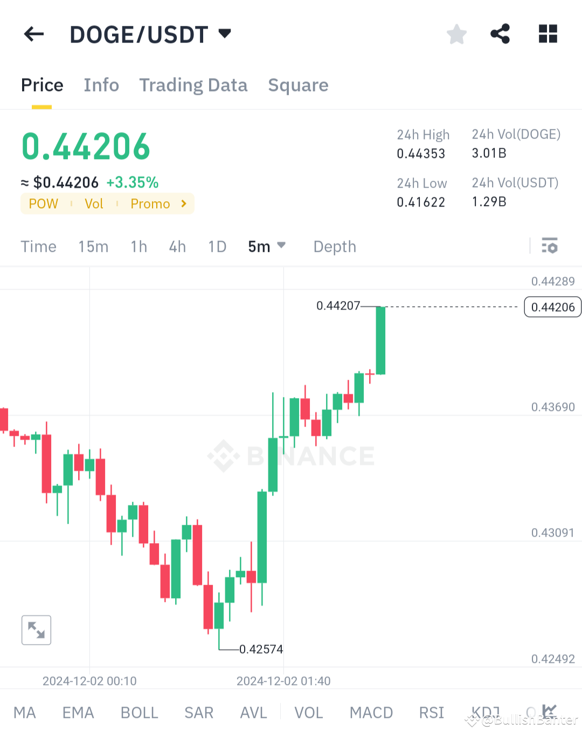Enable the VOL indicator

click(308, 712)
